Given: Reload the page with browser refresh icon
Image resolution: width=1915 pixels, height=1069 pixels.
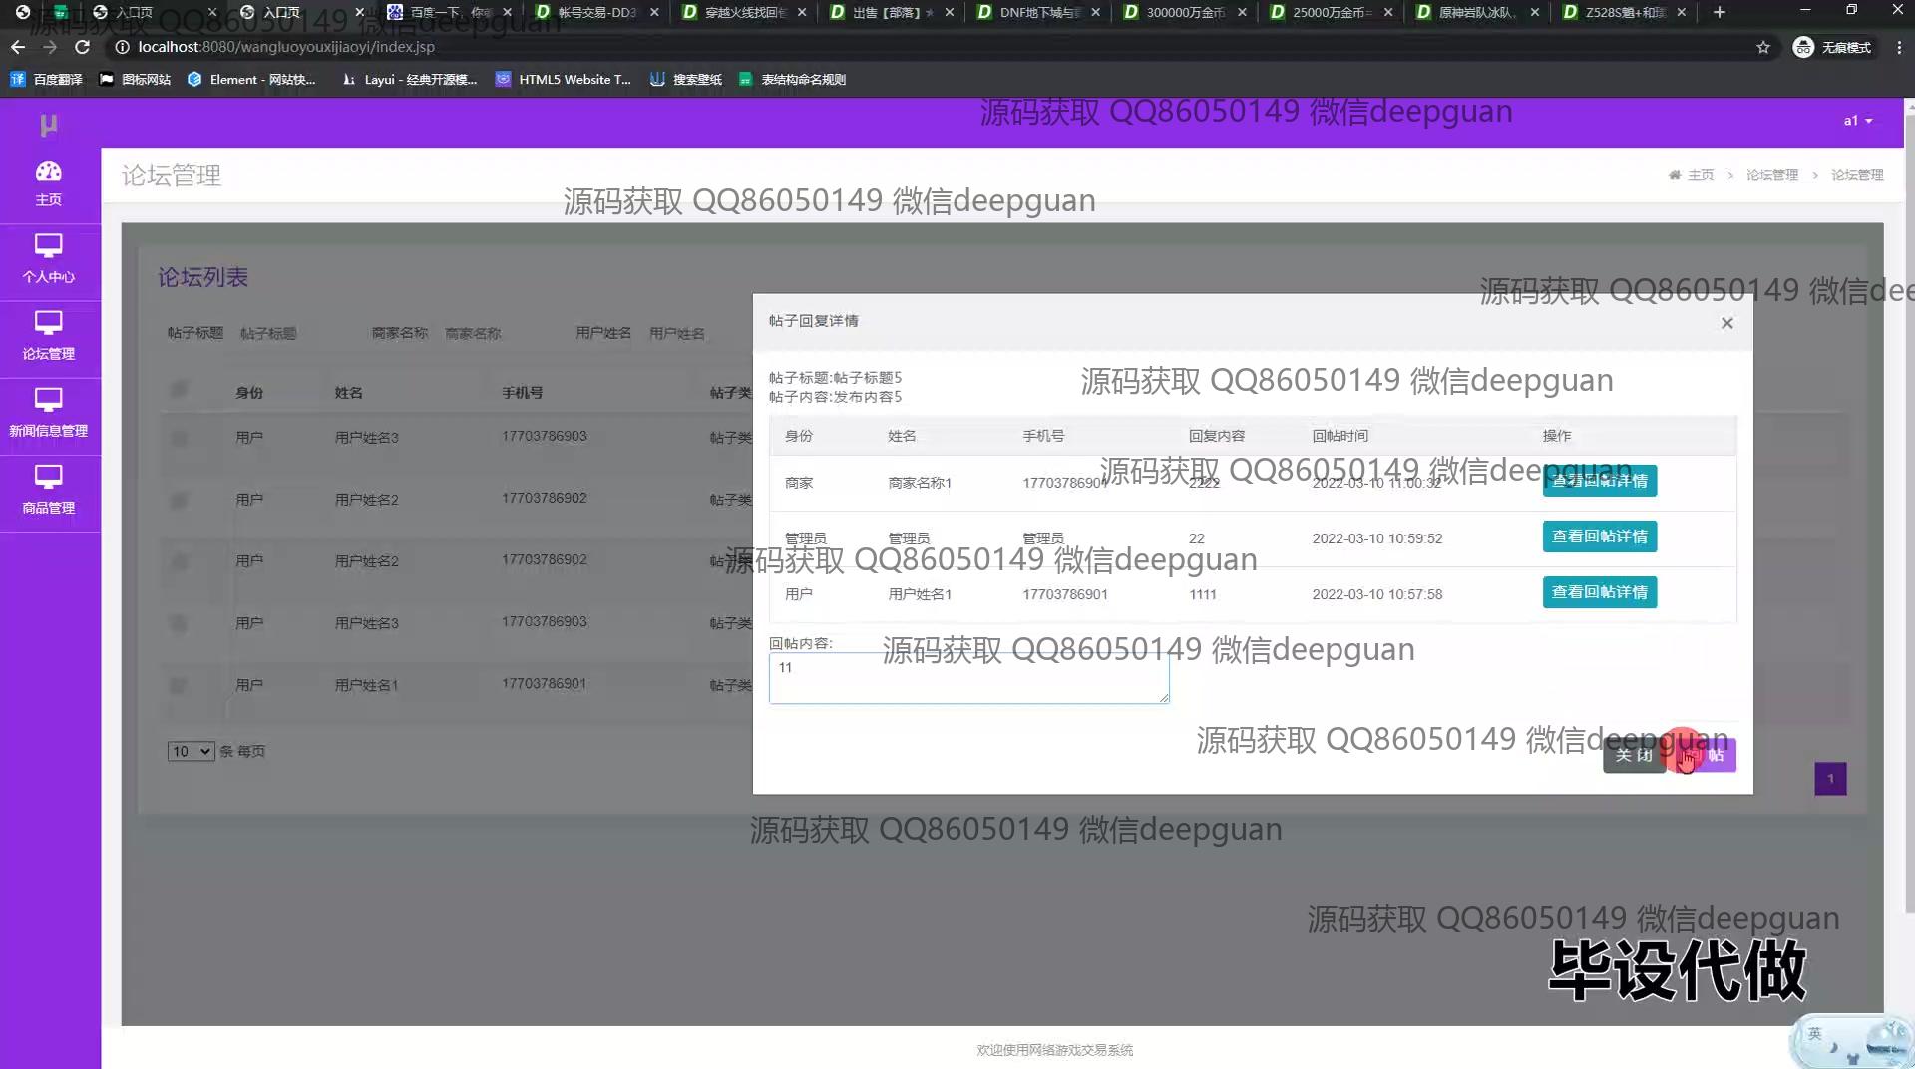Looking at the screenshot, I should coord(83,47).
